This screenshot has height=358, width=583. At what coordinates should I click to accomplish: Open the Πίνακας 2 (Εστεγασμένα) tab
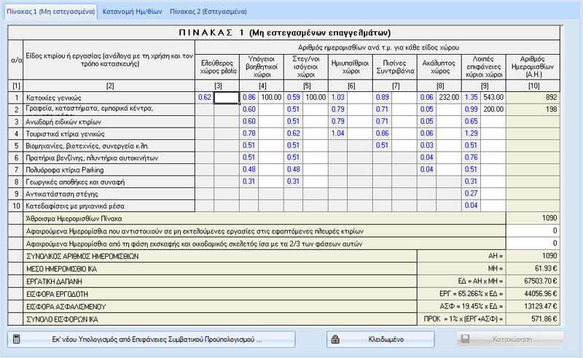(207, 12)
